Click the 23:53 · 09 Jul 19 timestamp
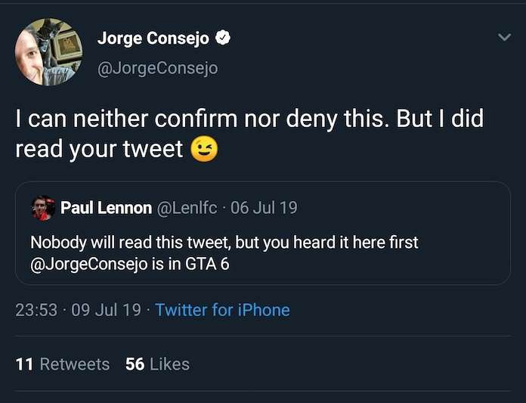The height and width of the screenshot is (403, 526). pyautogui.click(x=78, y=310)
